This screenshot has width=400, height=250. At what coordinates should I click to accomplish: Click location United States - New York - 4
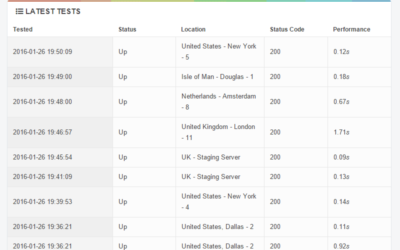(219, 202)
